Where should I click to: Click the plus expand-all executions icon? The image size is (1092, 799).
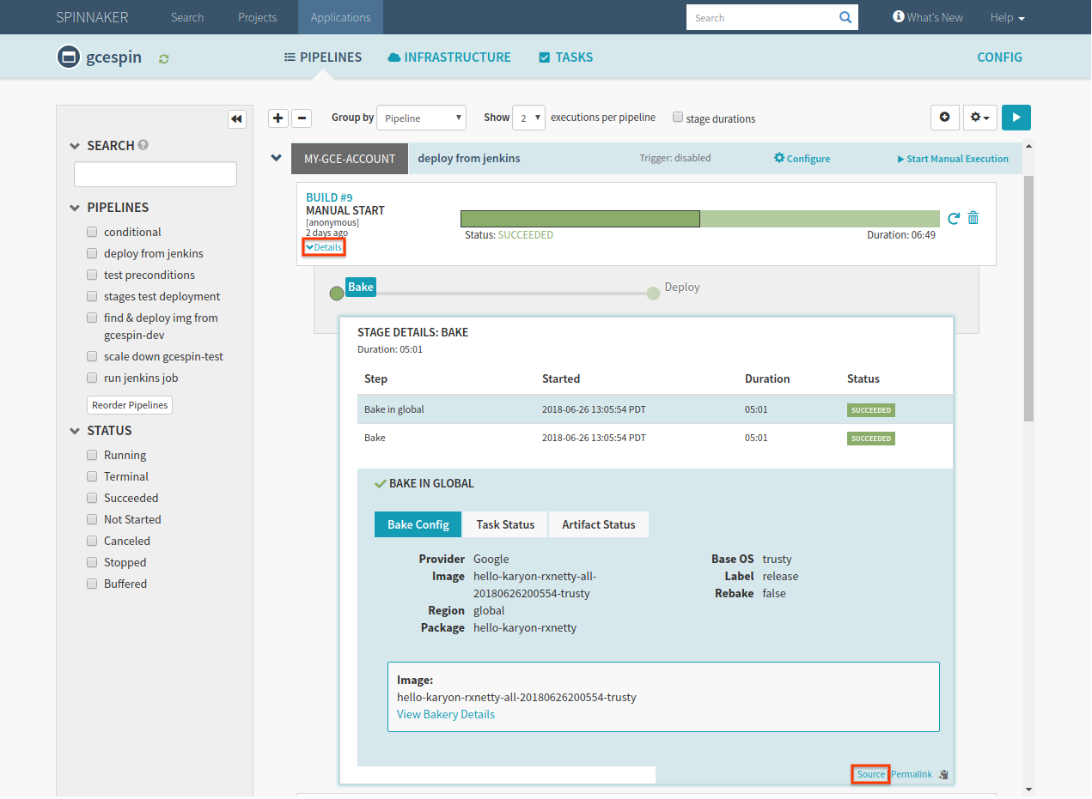coord(278,118)
